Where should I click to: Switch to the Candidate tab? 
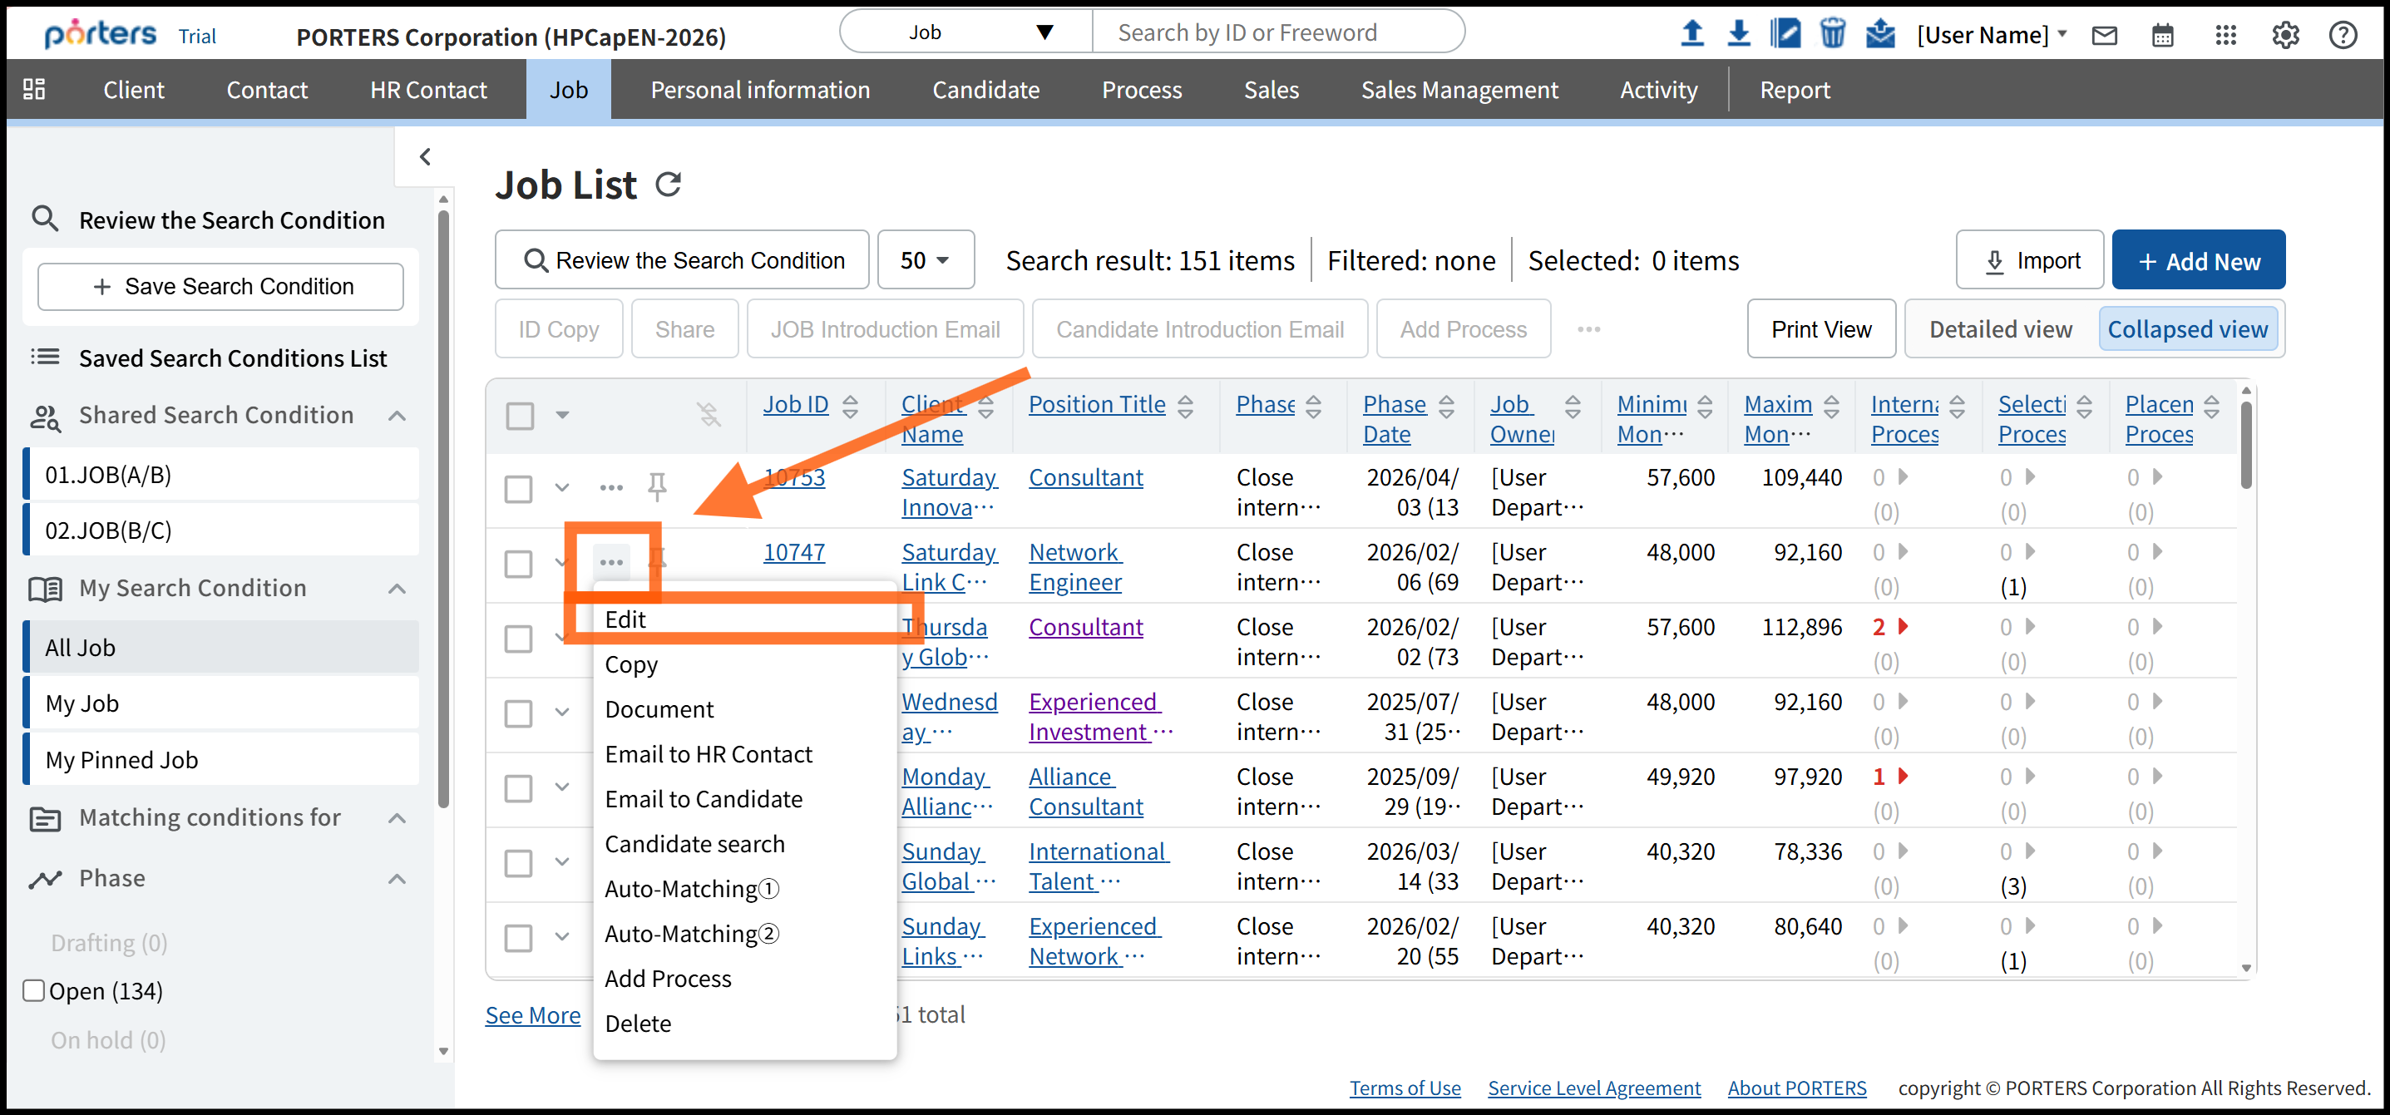985,90
